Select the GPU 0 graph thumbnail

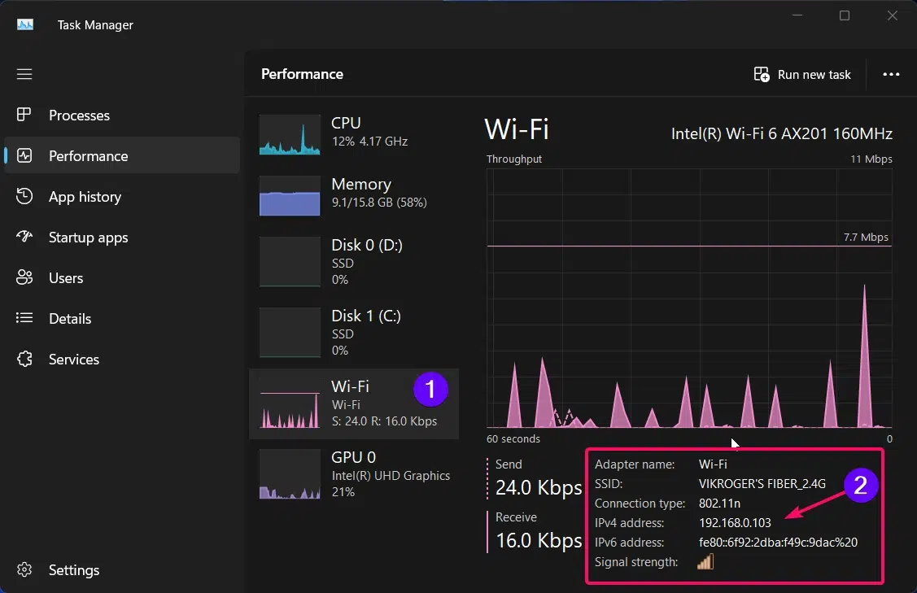[290, 474]
